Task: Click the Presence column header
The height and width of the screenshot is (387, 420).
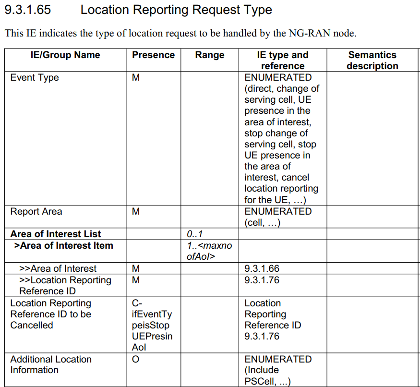Action: pyautogui.click(x=153, y=55)
